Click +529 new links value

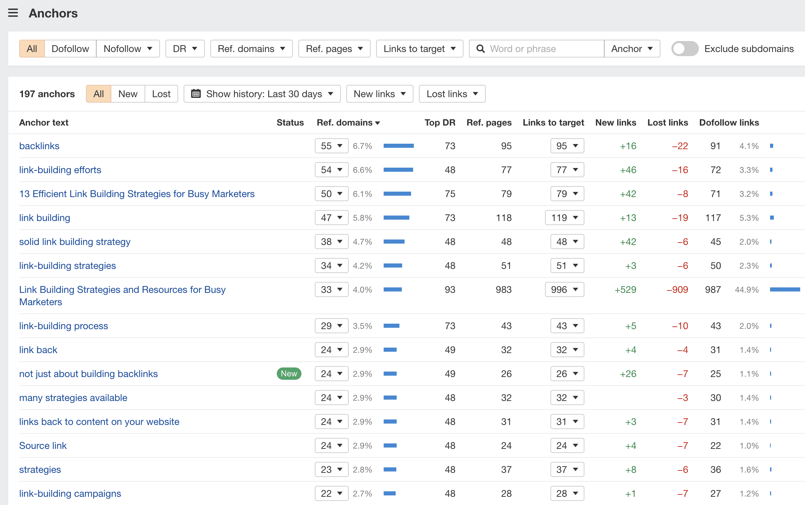coord(626,289)
